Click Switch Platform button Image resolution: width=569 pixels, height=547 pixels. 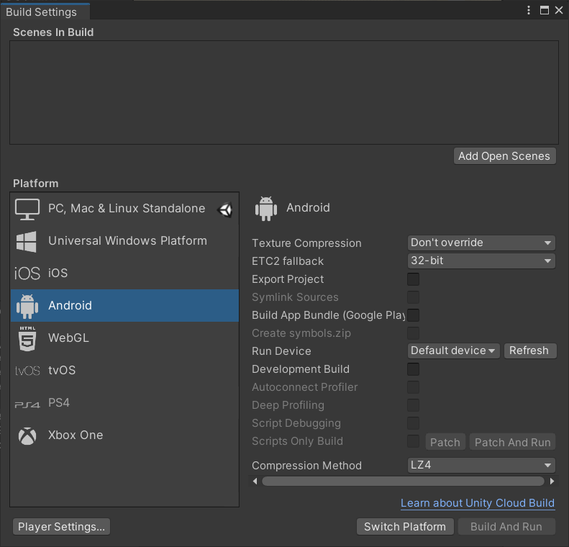(405, 527)
